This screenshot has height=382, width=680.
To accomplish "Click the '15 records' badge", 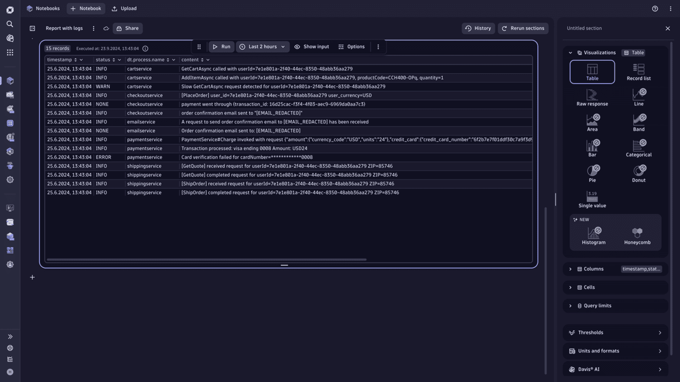I will click(58, 48).
